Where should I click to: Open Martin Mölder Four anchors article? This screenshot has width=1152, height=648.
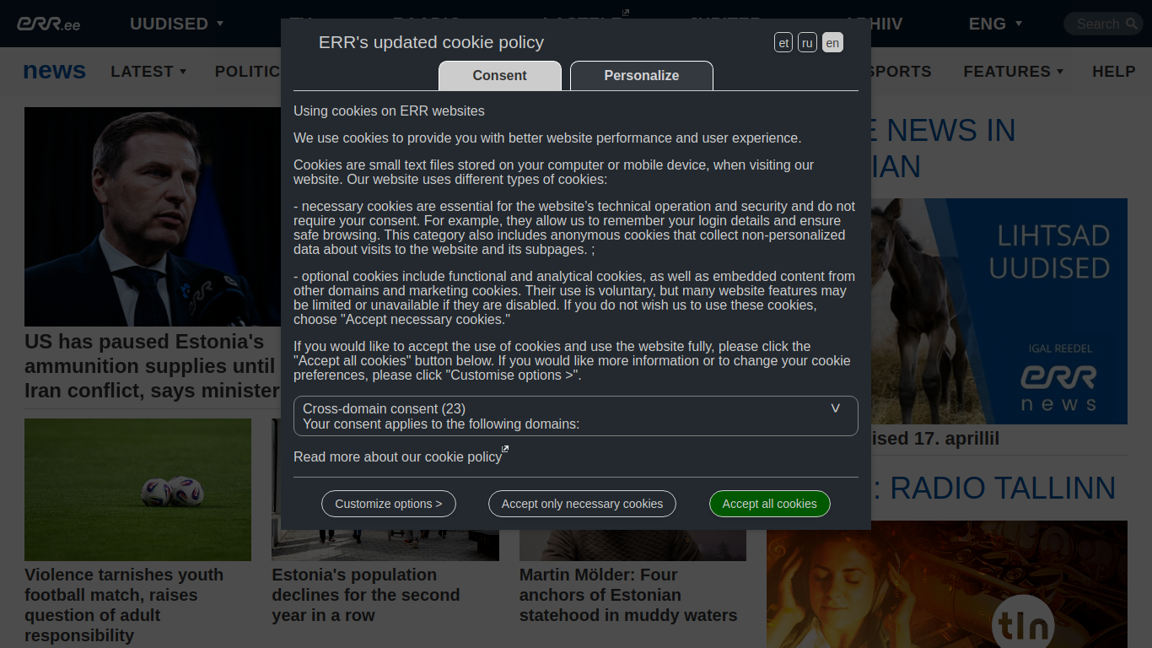(x=628, y=595)
